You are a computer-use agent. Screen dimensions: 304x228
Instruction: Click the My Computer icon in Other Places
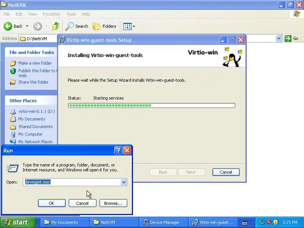pos(13,135)
